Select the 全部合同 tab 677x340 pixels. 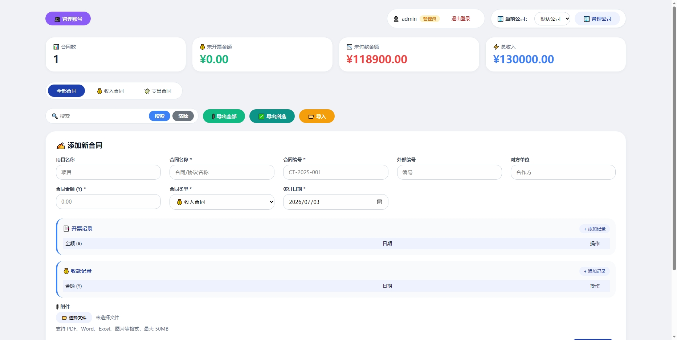pyautogui.click(x=66, y=91)
